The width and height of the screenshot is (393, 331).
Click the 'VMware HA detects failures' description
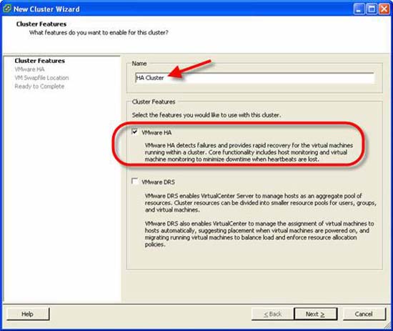(249, 152)
